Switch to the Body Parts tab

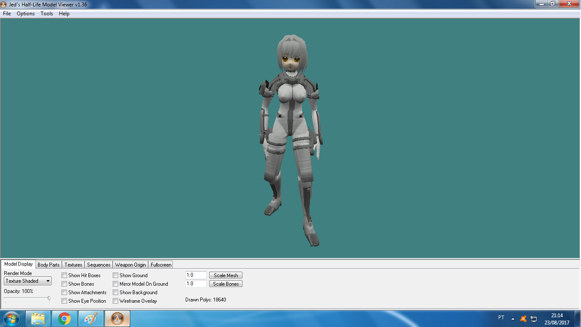pyautogui.click(x=49, y=265)
